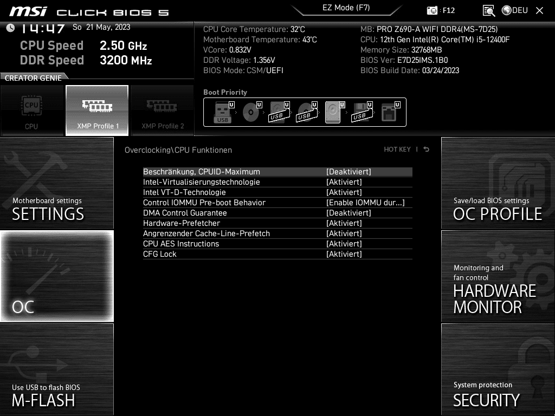The width and height of the screenshot is (555, 416).
Task: Open the SETTINGS motherboard panel
Action: pos(56,183)
